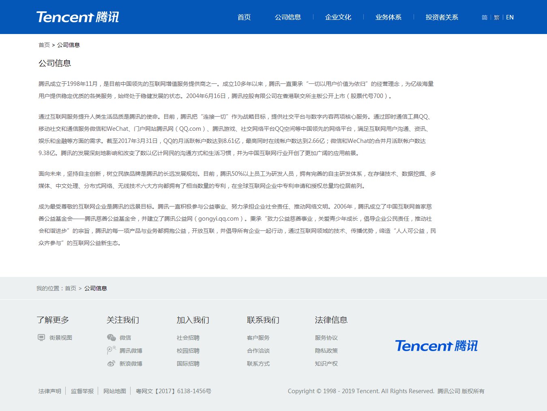This screenshot has width=547, height=411.
Task: Open the 隐私政策 link
Action: tap(326, 351)
